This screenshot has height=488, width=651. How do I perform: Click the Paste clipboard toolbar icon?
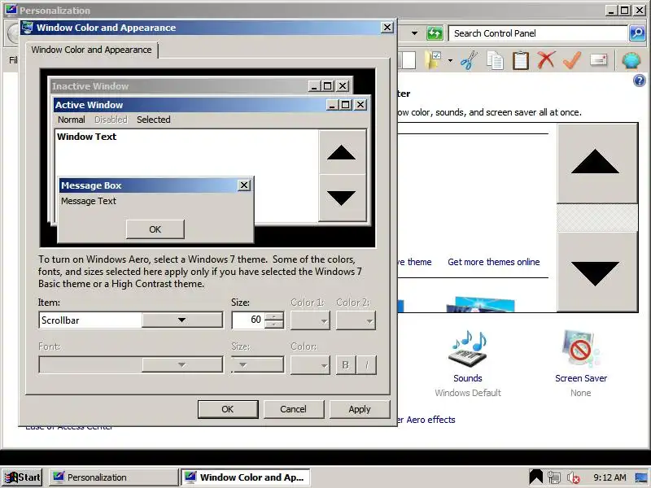click(520, 60)
